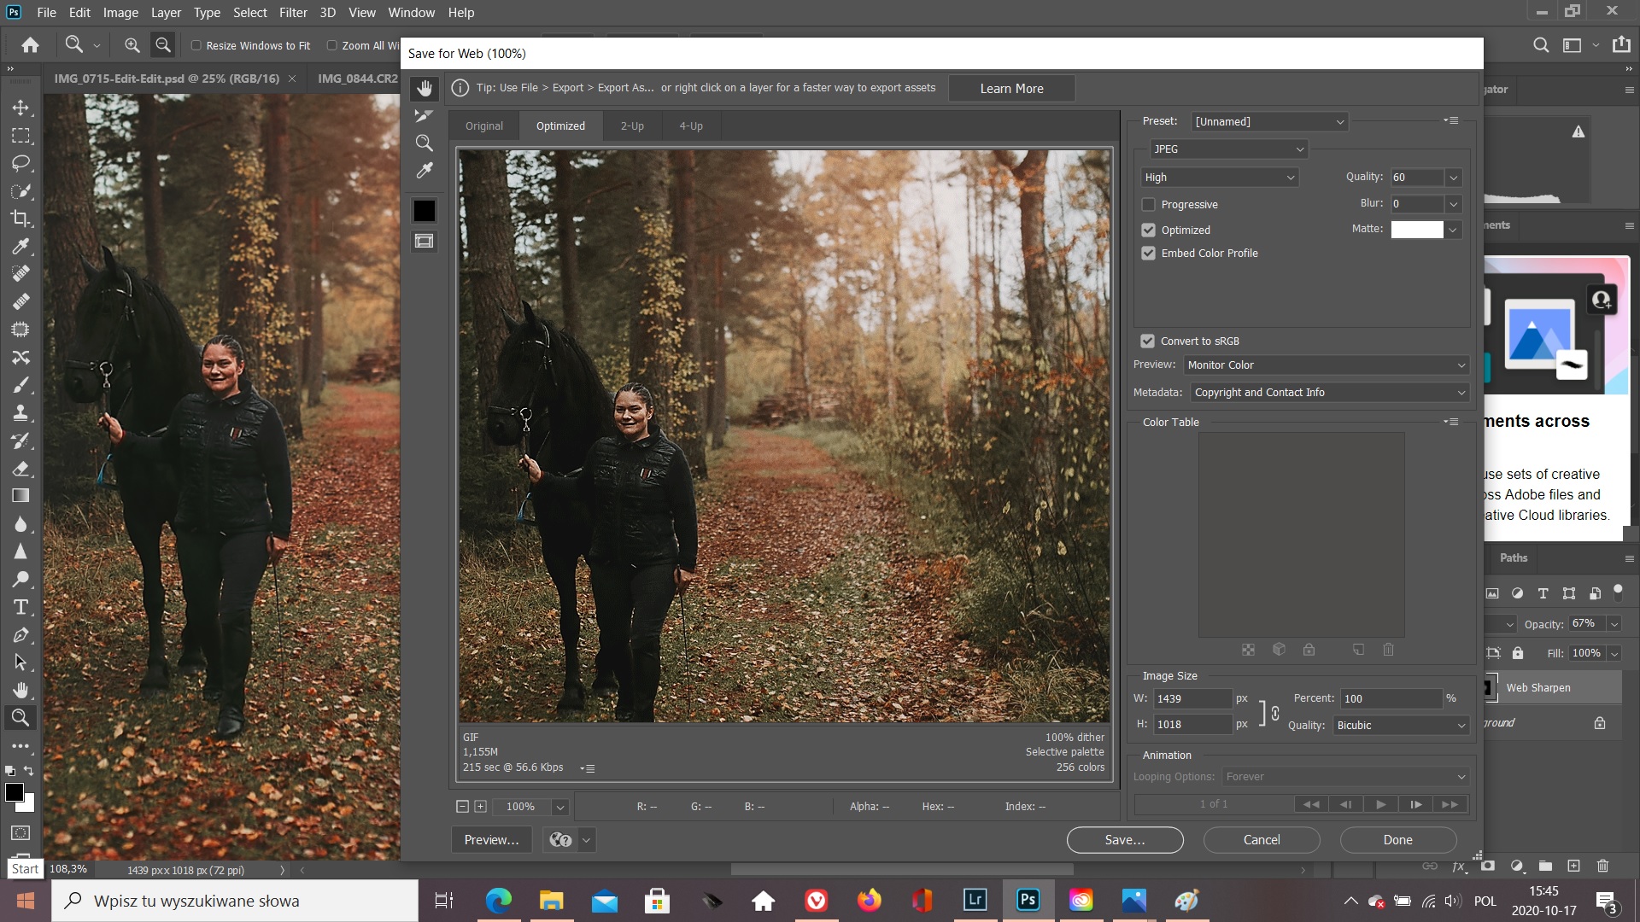This screenshot has width=1640, height=922.
Task: Select the Lasso tool in the main toolbar
Action: (21, 164)
